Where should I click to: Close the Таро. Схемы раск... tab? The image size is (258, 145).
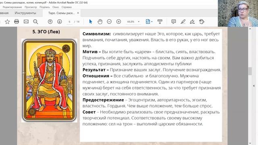(x=78, y=13)
